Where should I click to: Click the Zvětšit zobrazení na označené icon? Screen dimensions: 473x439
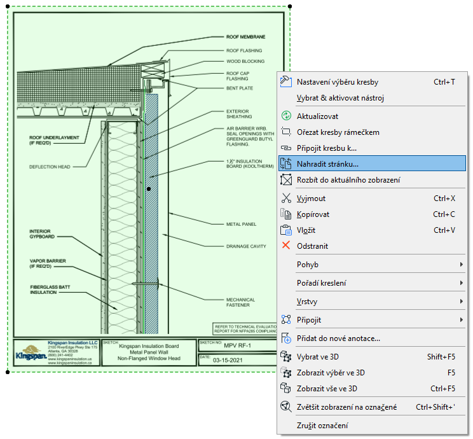click(x=285, y=407)
